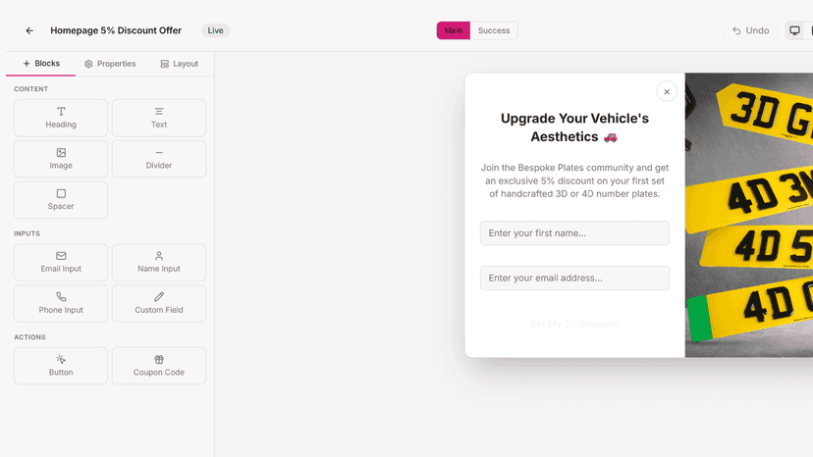813x457 pixels.
Task: Select the Upgrade Your Vehicle's Aesthetics heading
Action: (574, 127)
